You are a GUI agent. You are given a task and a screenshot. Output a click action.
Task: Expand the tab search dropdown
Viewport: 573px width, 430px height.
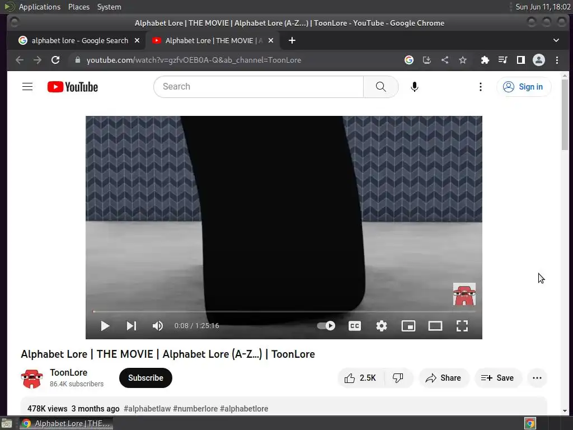click(x=556, y=40)
